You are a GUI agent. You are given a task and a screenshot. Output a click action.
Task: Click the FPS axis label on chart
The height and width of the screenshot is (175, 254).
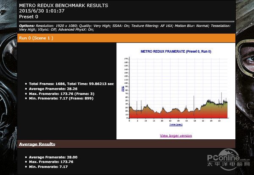[123, 89]
